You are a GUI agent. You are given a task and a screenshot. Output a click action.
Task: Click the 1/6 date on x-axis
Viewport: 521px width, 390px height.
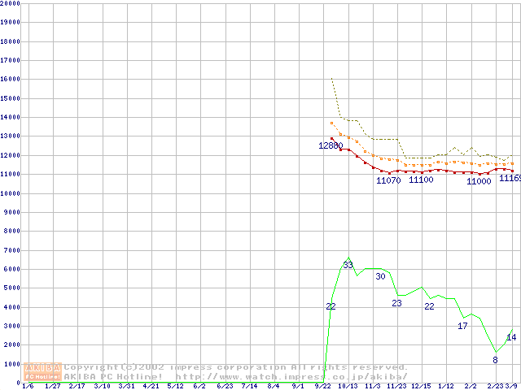pos(27,386)
